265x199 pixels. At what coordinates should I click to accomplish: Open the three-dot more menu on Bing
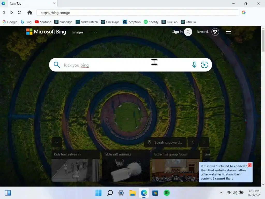pyautogui.click(x=95, y=32)
